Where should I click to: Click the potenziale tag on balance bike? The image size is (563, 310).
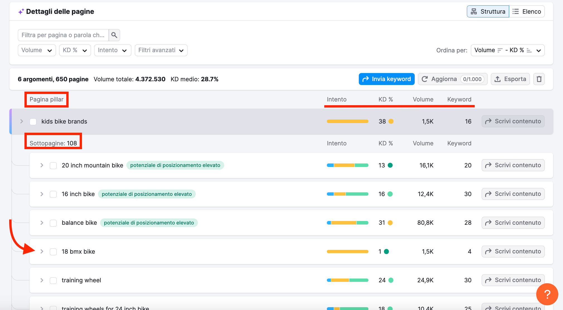point(149,223)
